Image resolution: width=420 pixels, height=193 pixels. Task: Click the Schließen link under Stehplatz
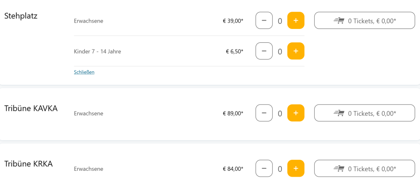click(x=84, y=72)
